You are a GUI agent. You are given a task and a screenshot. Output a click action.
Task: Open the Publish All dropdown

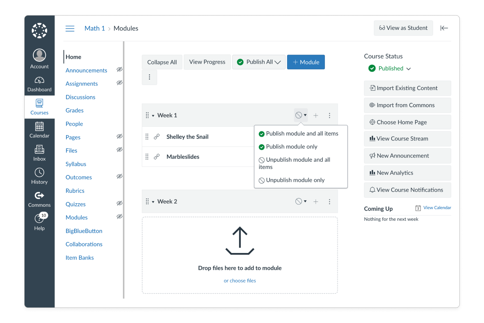point(259,62)
